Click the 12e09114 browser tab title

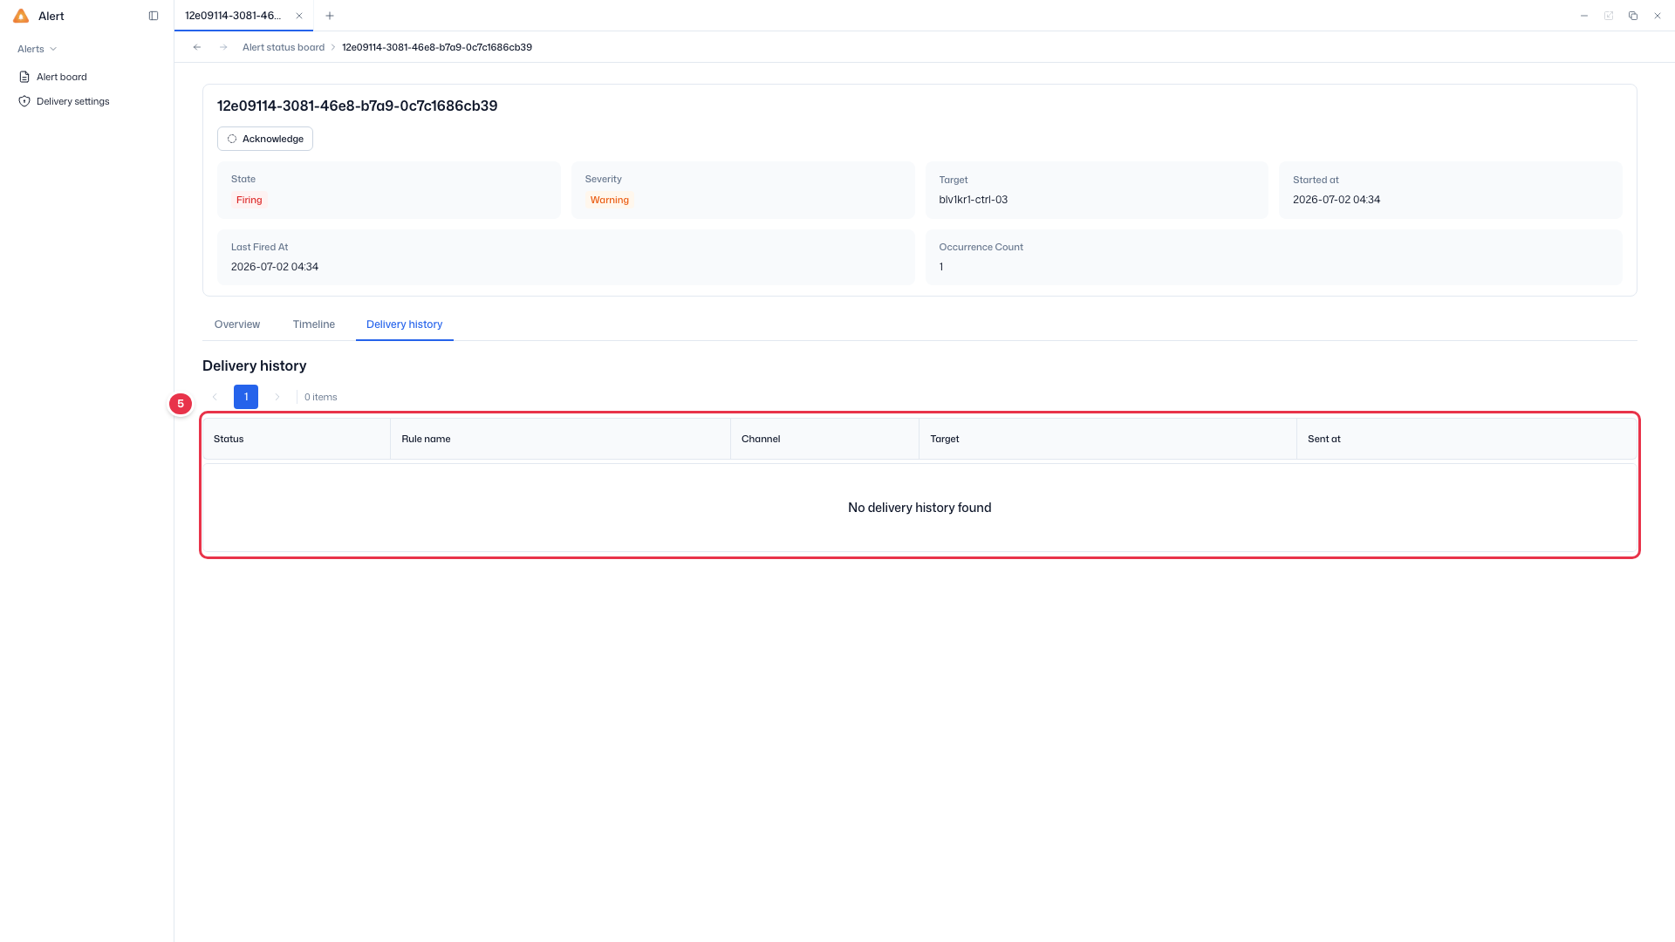click(x=233, y=16)
